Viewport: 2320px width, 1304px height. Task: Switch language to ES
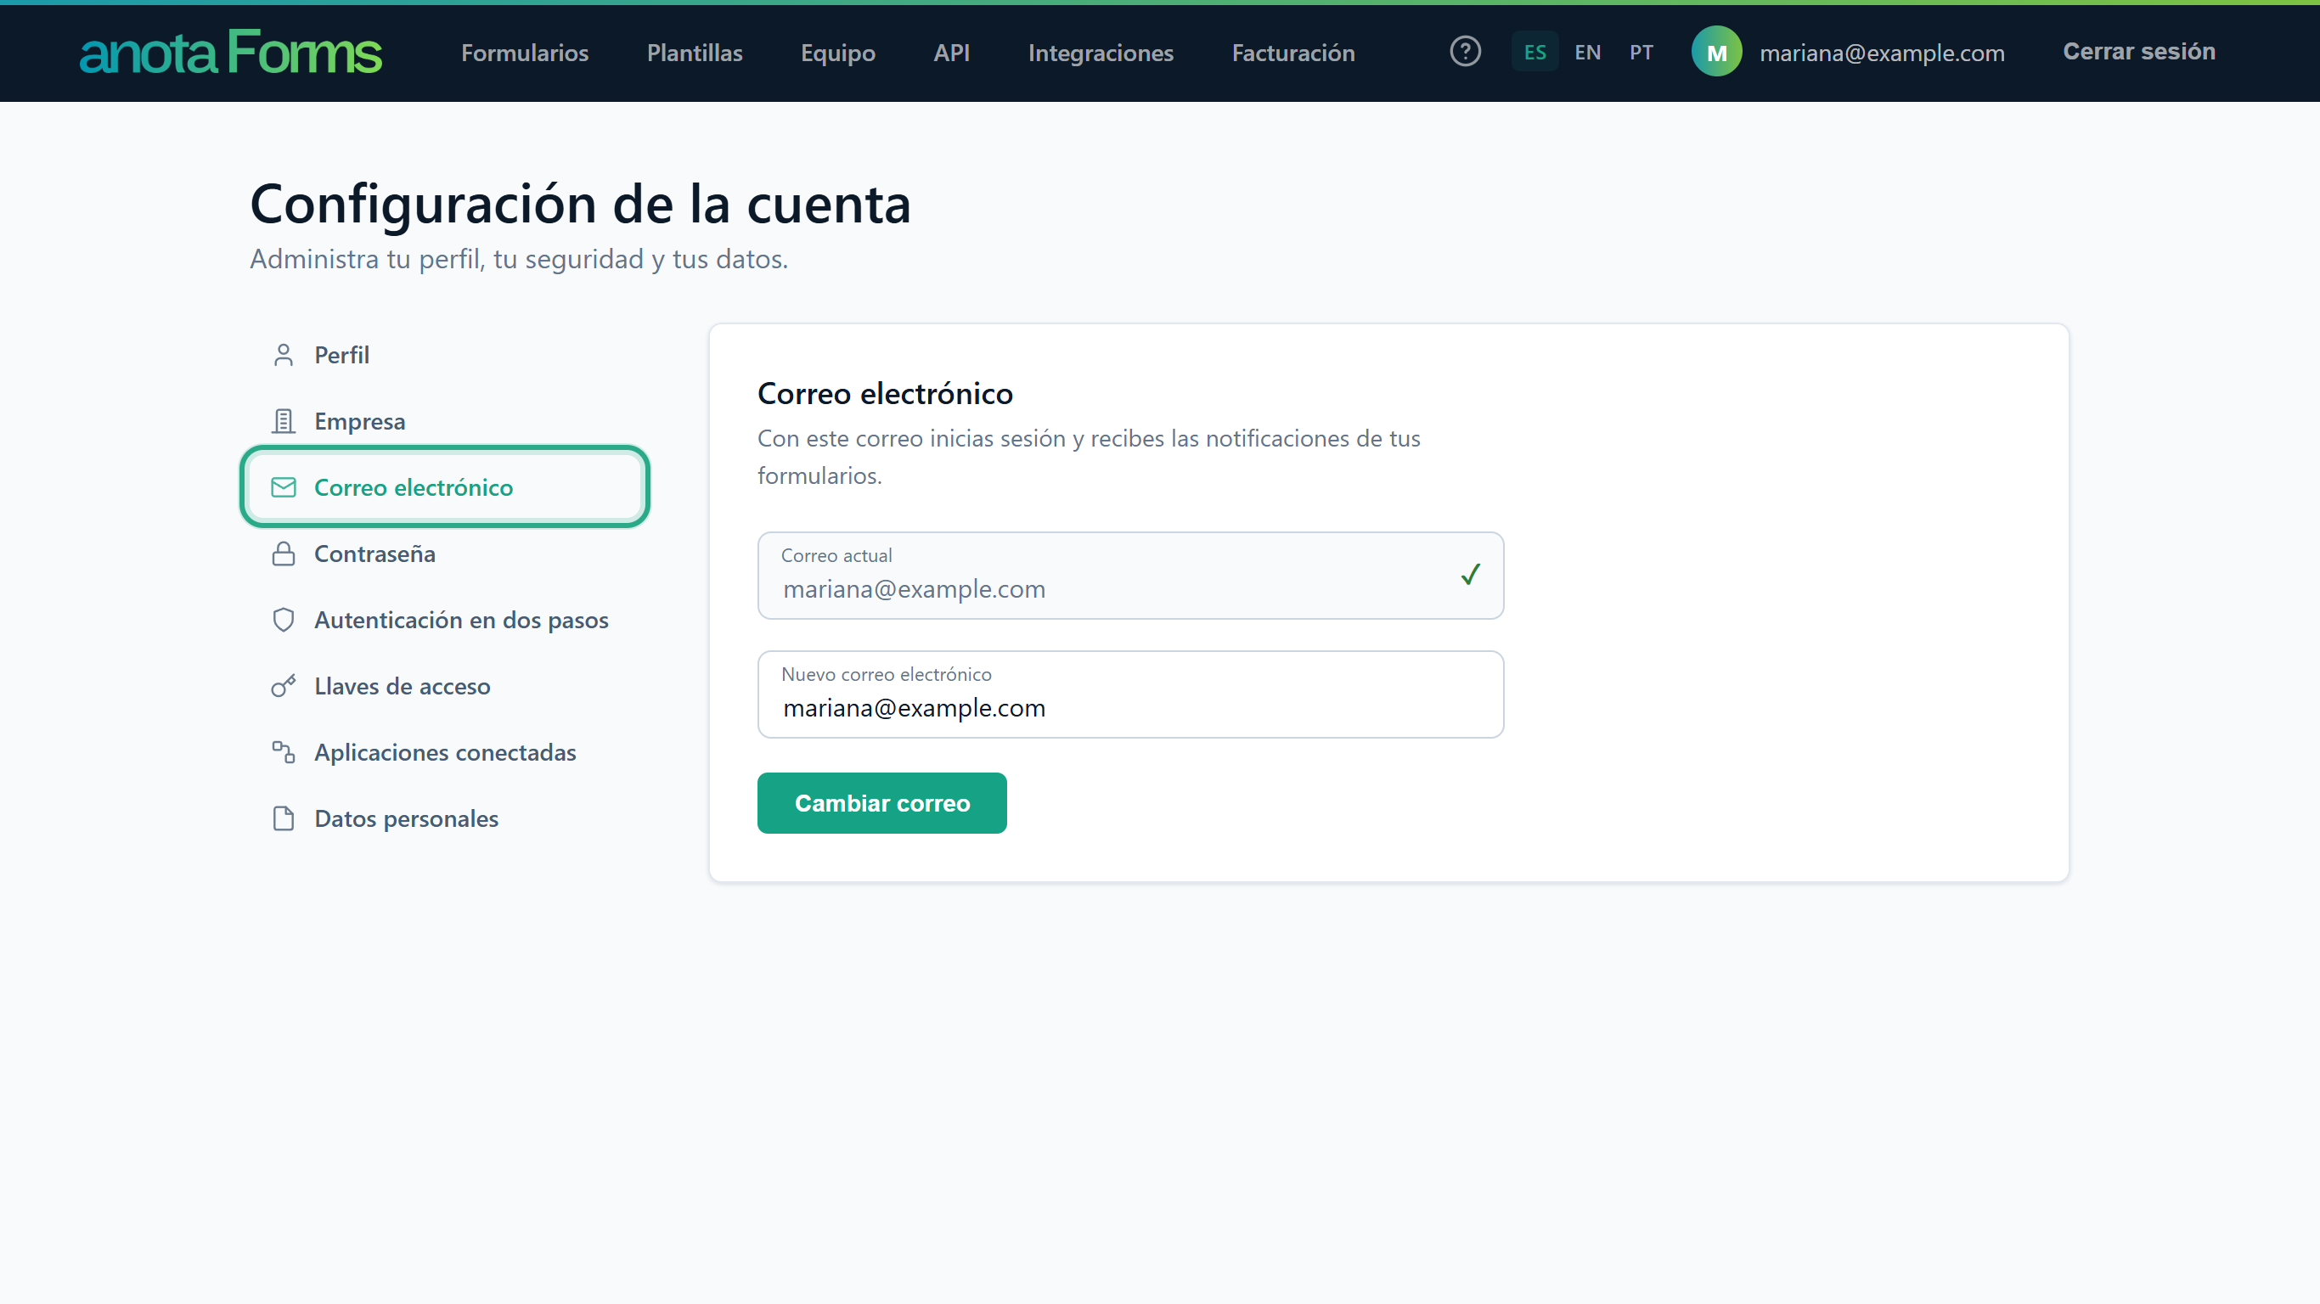[1534, 53]
